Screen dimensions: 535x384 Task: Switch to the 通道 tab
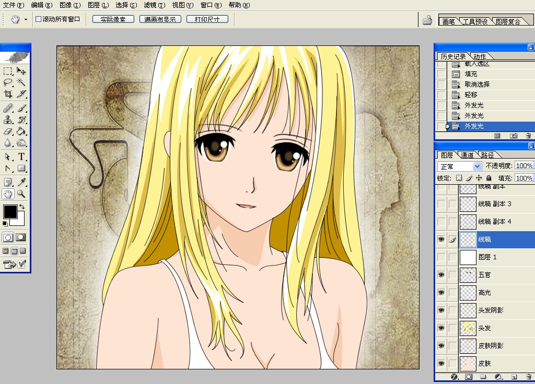pos(467,155)
